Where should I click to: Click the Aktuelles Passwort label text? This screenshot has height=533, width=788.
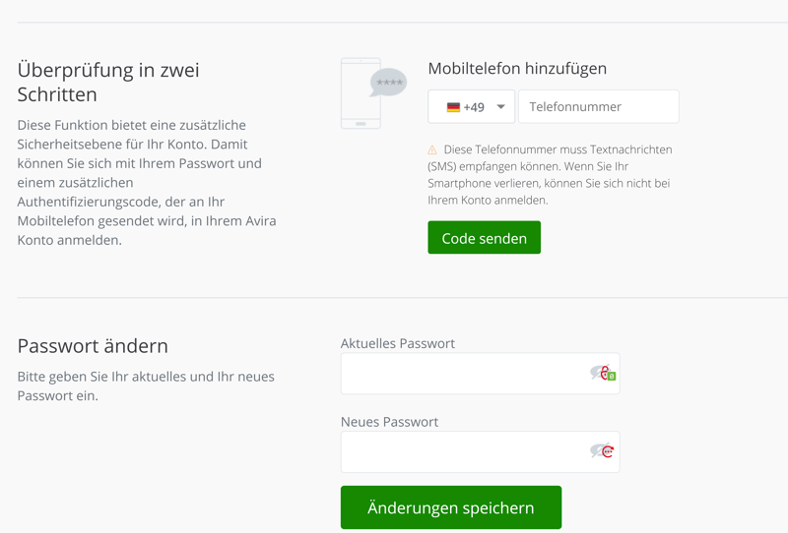pyautogui.click(x=398, y=343)
